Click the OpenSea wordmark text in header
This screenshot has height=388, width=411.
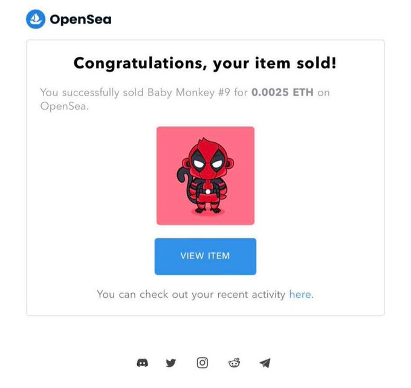click(x=81, y=20)
